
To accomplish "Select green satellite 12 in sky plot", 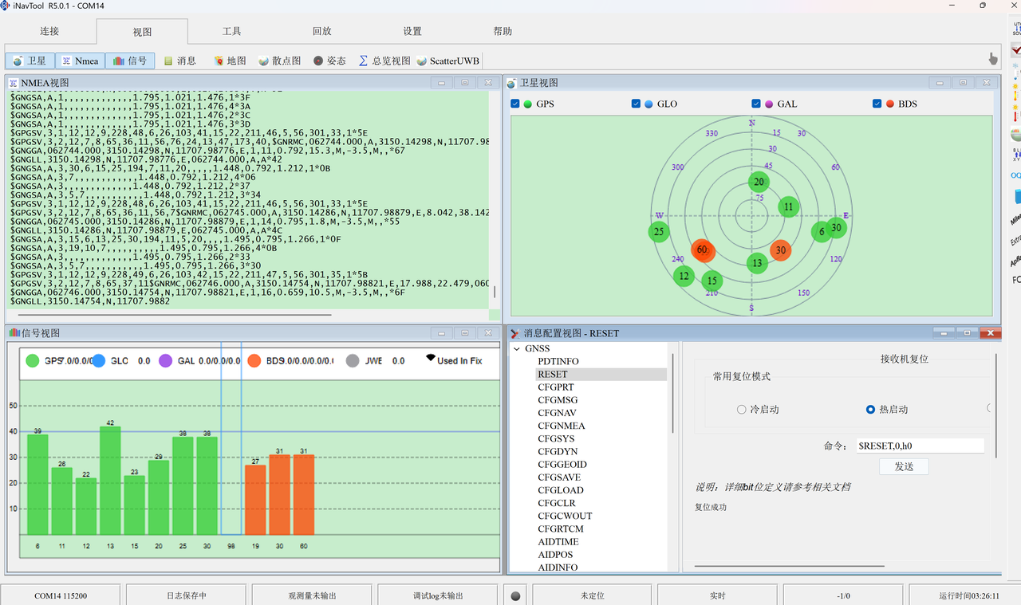I will (684, 276).
